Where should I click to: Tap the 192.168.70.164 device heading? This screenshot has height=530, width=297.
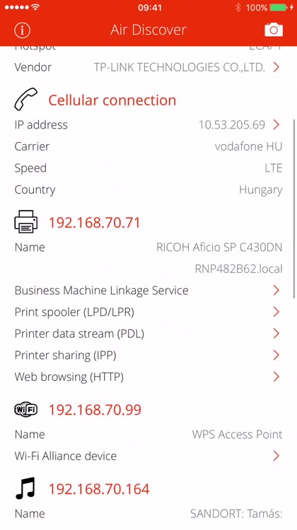(99, 489)
